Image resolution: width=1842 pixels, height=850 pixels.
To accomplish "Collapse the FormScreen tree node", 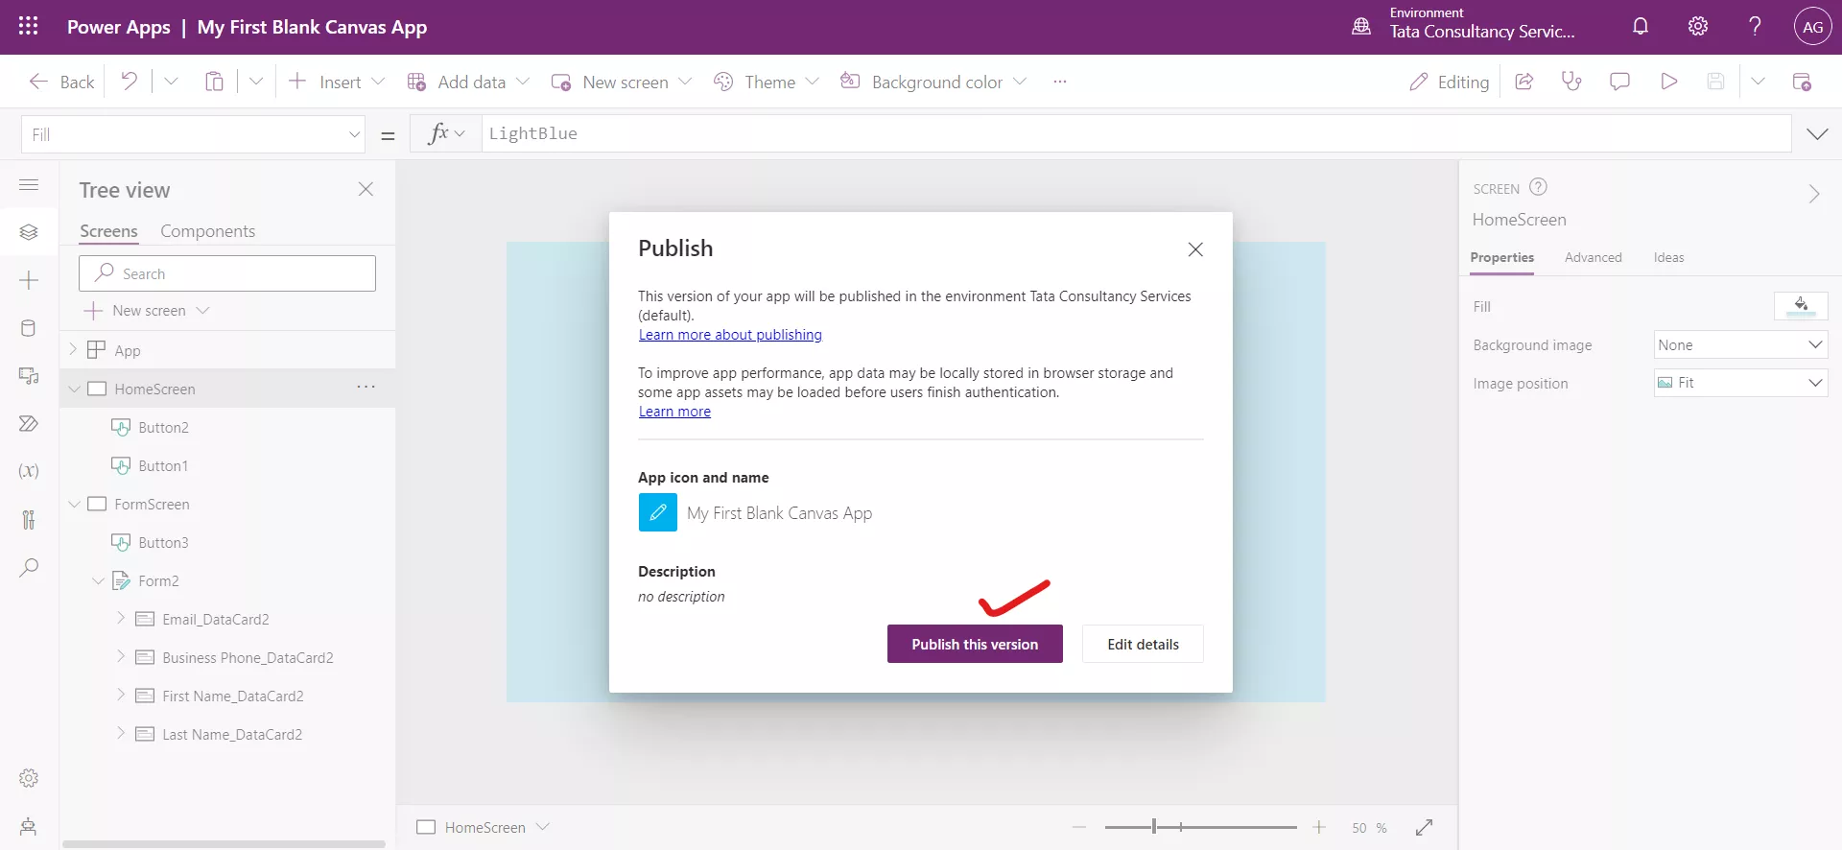I will point(74,504).
